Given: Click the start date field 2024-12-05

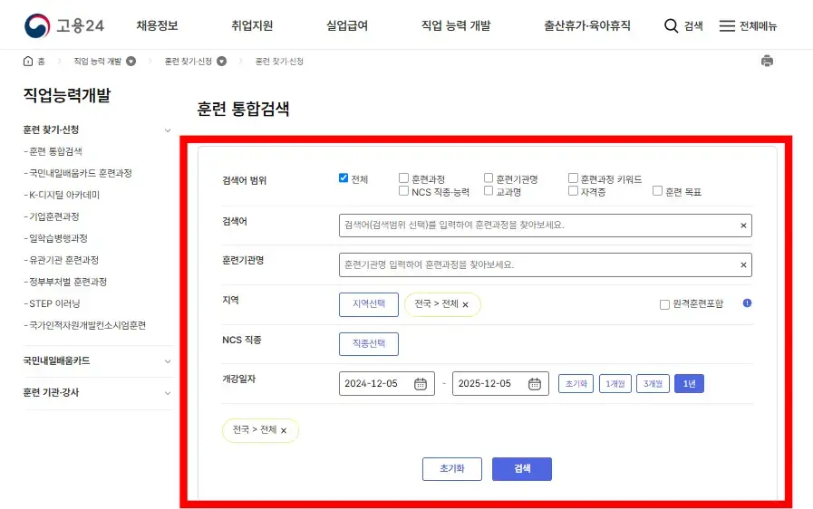Looking at the screenshot, I should tap(387, 384).
